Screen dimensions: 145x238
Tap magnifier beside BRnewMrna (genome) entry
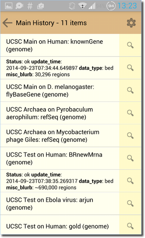[130, 158]
